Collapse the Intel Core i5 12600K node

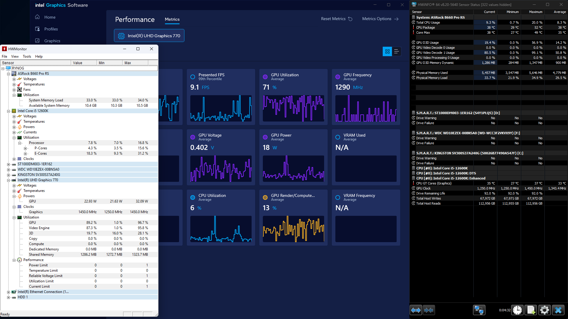9,111
